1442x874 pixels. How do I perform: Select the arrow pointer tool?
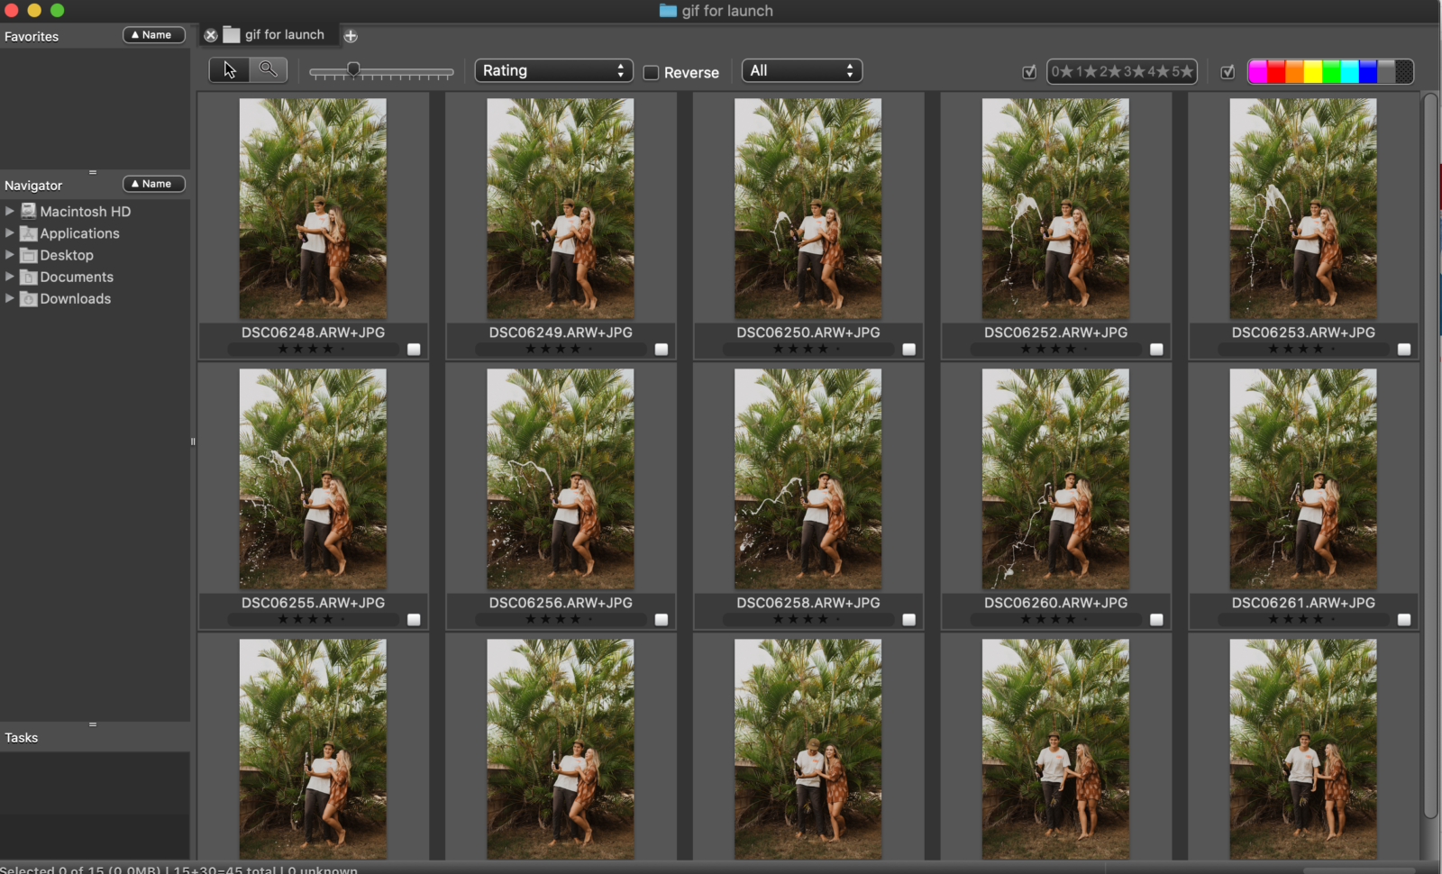229,68
